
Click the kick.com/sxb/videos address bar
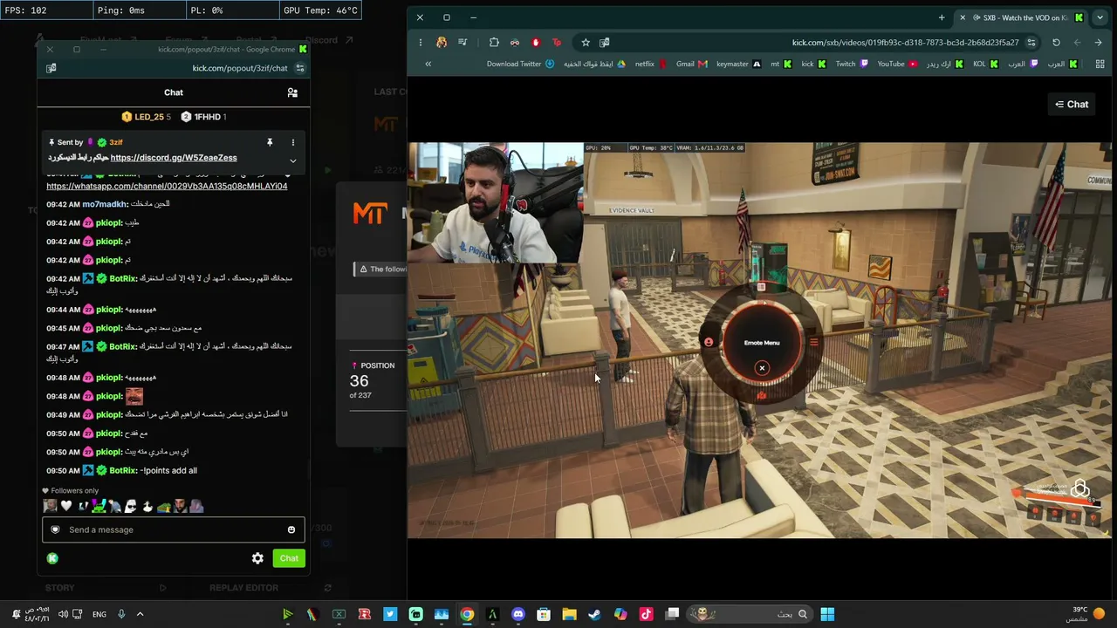point(905,43)
